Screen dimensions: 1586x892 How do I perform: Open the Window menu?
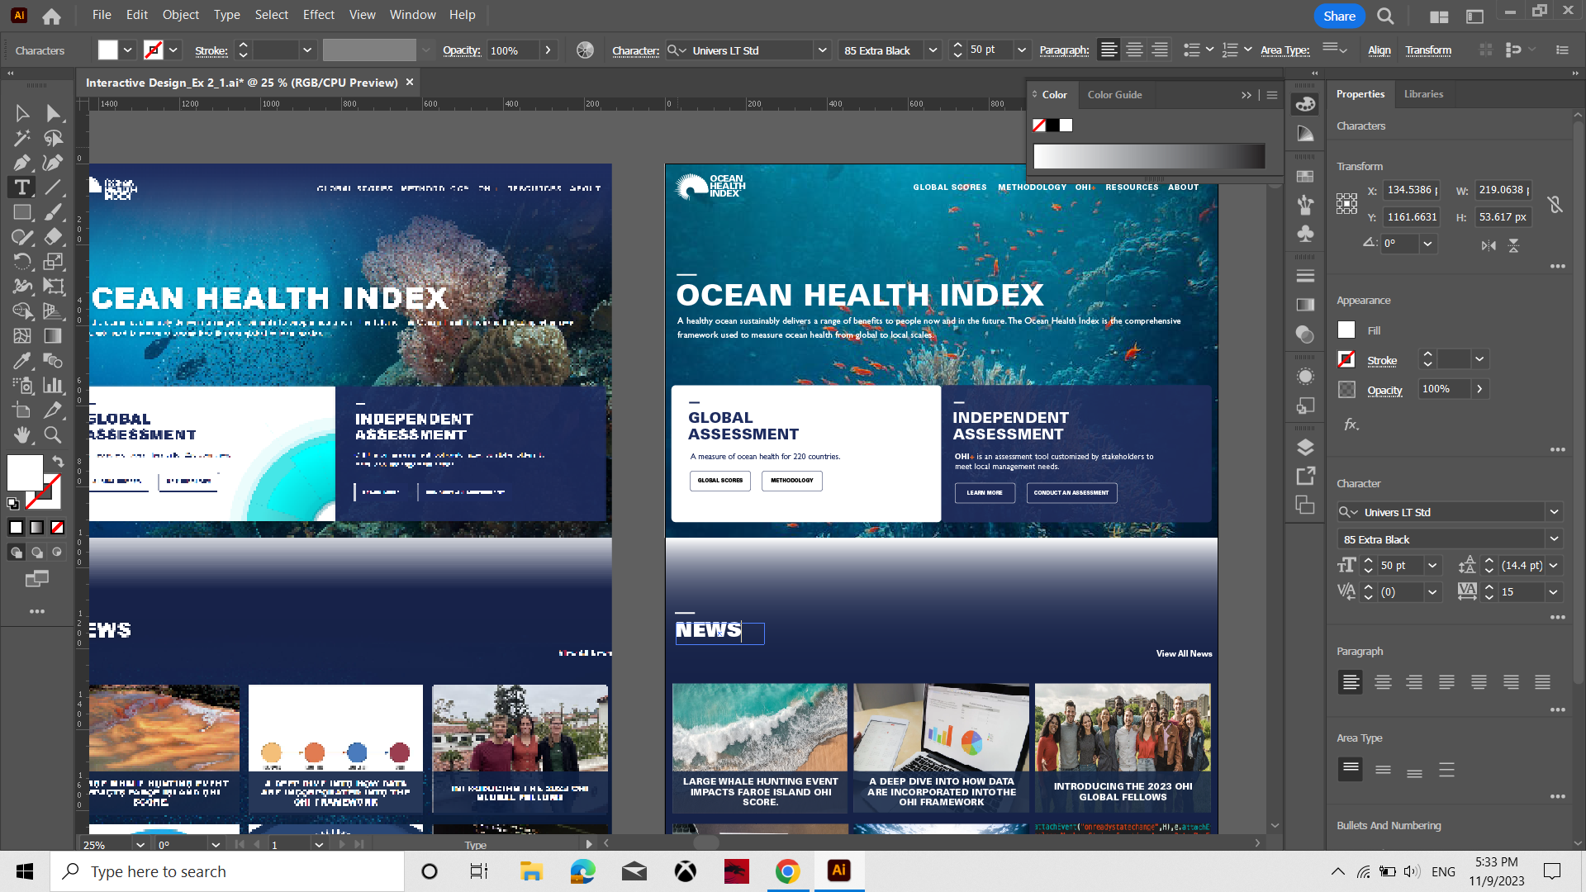(412, 15)
